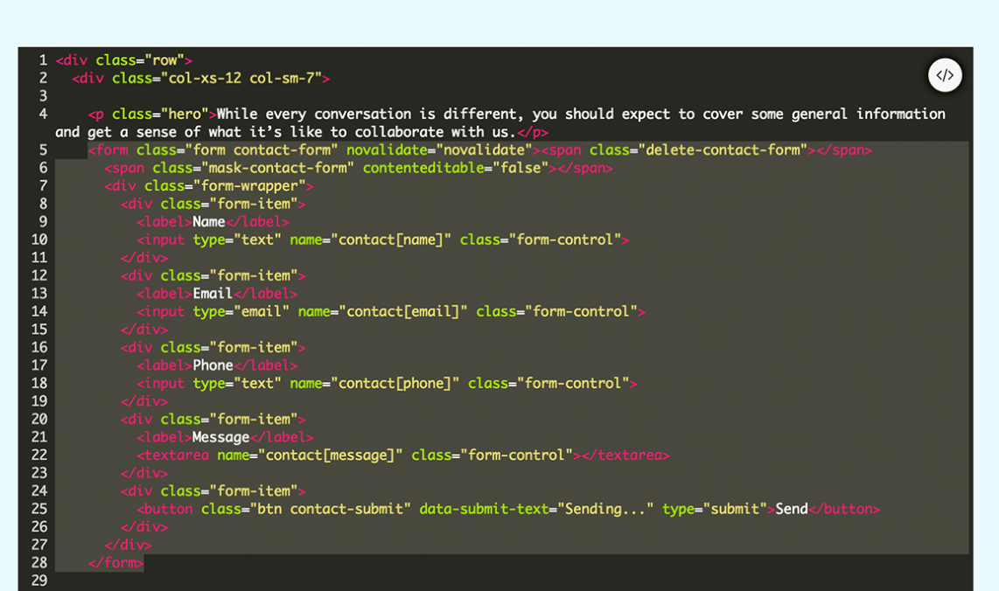Click the name="contact[message]" attribute
This screenshot has width=999, height=591.
coord(311,455)
